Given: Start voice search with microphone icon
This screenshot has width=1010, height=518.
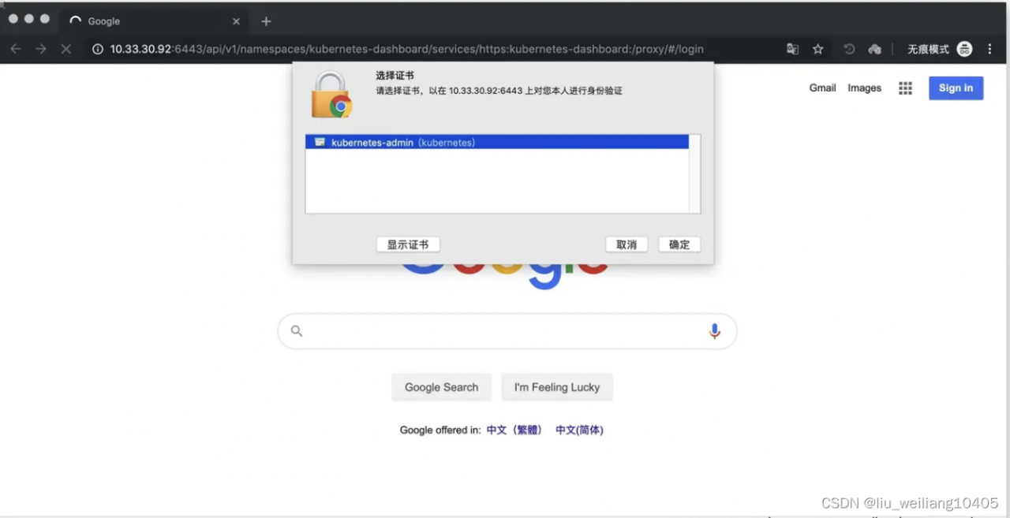Looking at the screenshot, I should [714, 331].
